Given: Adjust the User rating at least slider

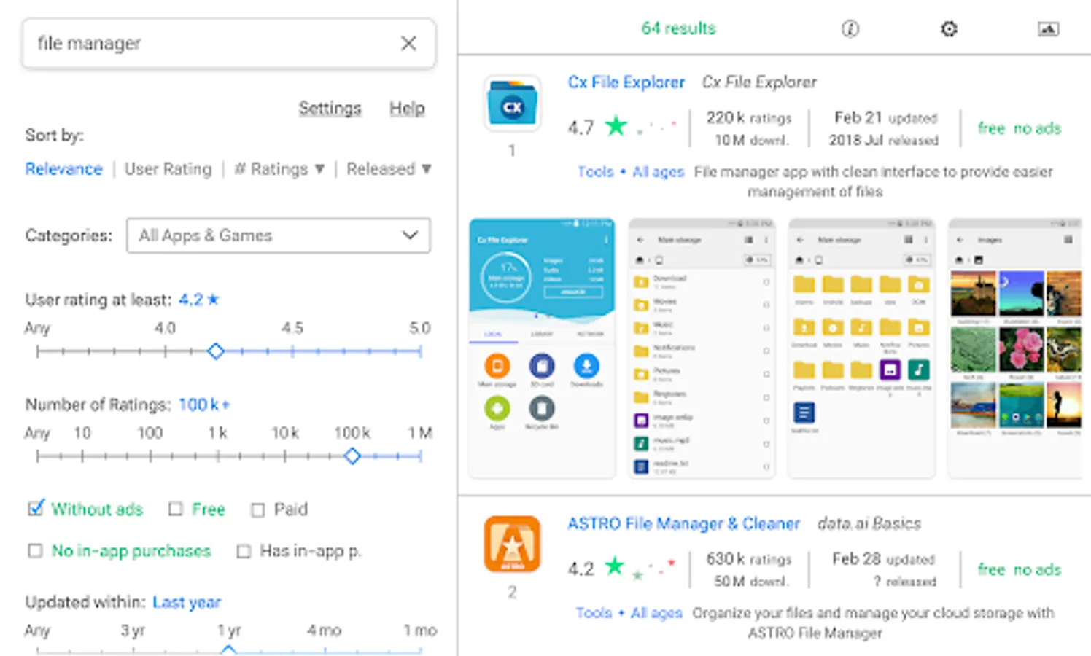Looking at the screenshot, I should pos(215,351).
